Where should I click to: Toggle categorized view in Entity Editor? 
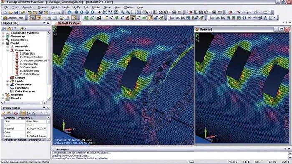[x=23, y=113]
